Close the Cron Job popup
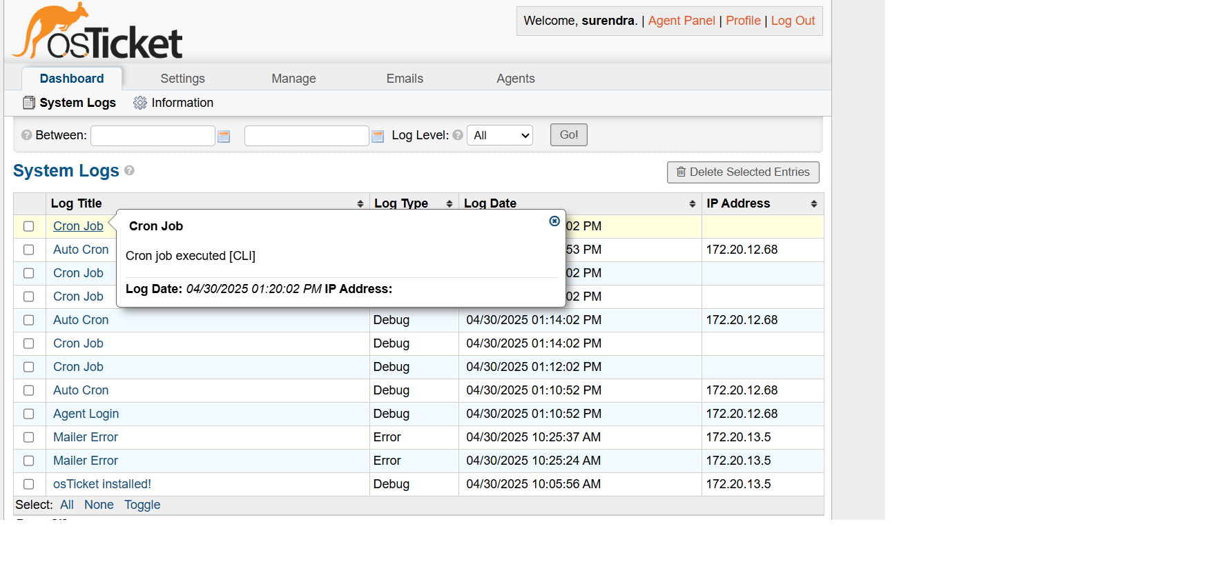1207x562 pixels. [x=554, y=221]
